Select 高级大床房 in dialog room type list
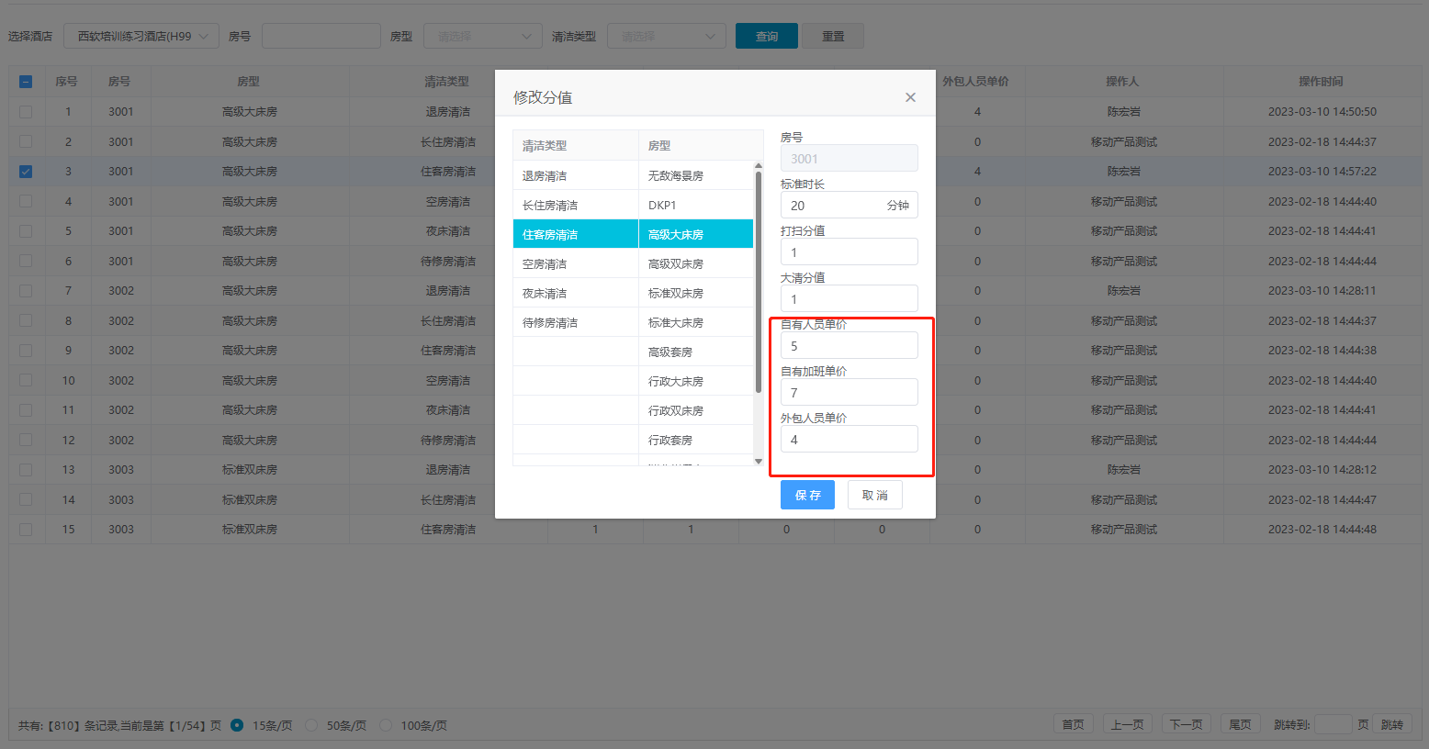The image size is (1429, 749). click(x=696, y=234)
